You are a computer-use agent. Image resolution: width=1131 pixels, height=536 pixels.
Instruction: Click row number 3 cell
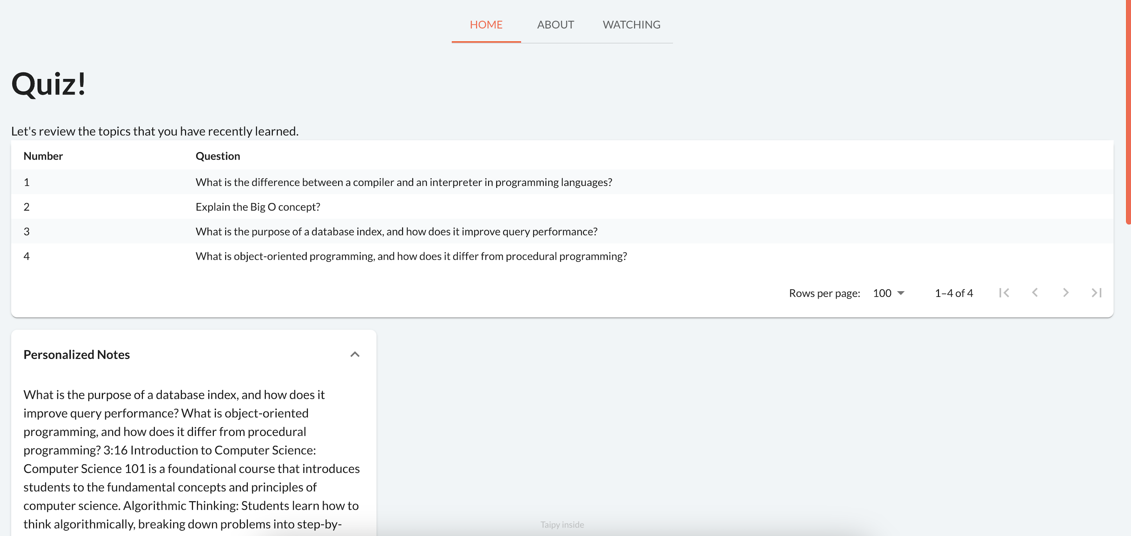tap(27, 232)
